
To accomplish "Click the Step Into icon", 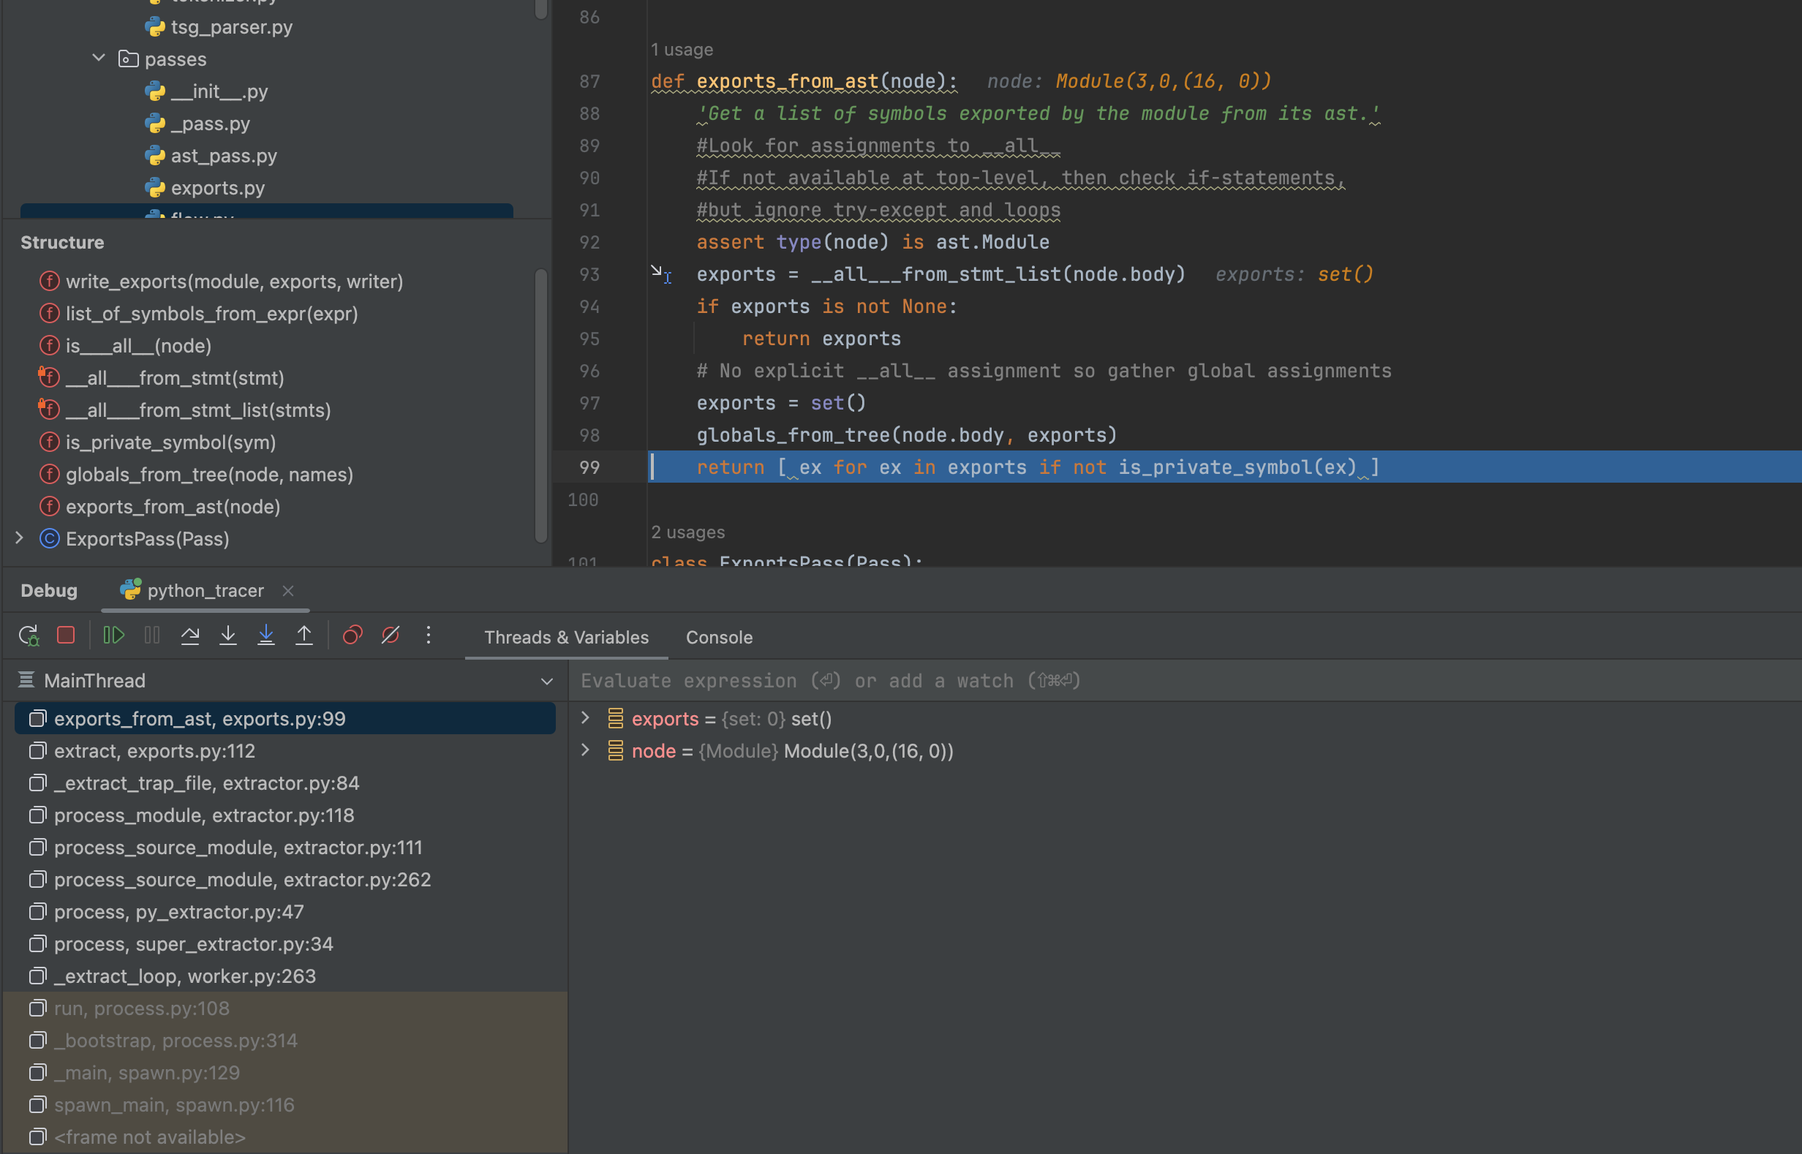I will point(227,636).
